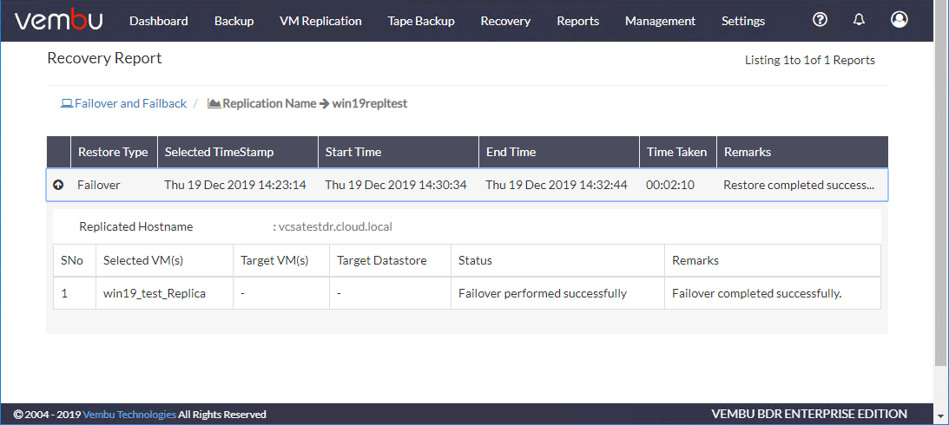Click the Start Time column header
This screenshot has width=949, height=425.
399,152
